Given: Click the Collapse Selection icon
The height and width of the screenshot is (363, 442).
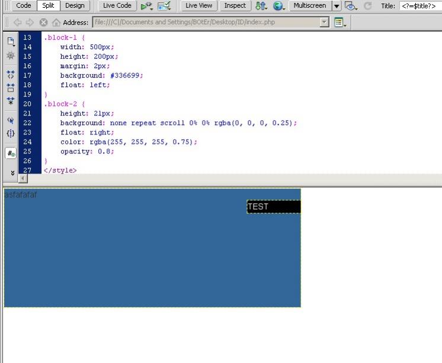Looking at the screenshot, I should click(x=11, y=88).
